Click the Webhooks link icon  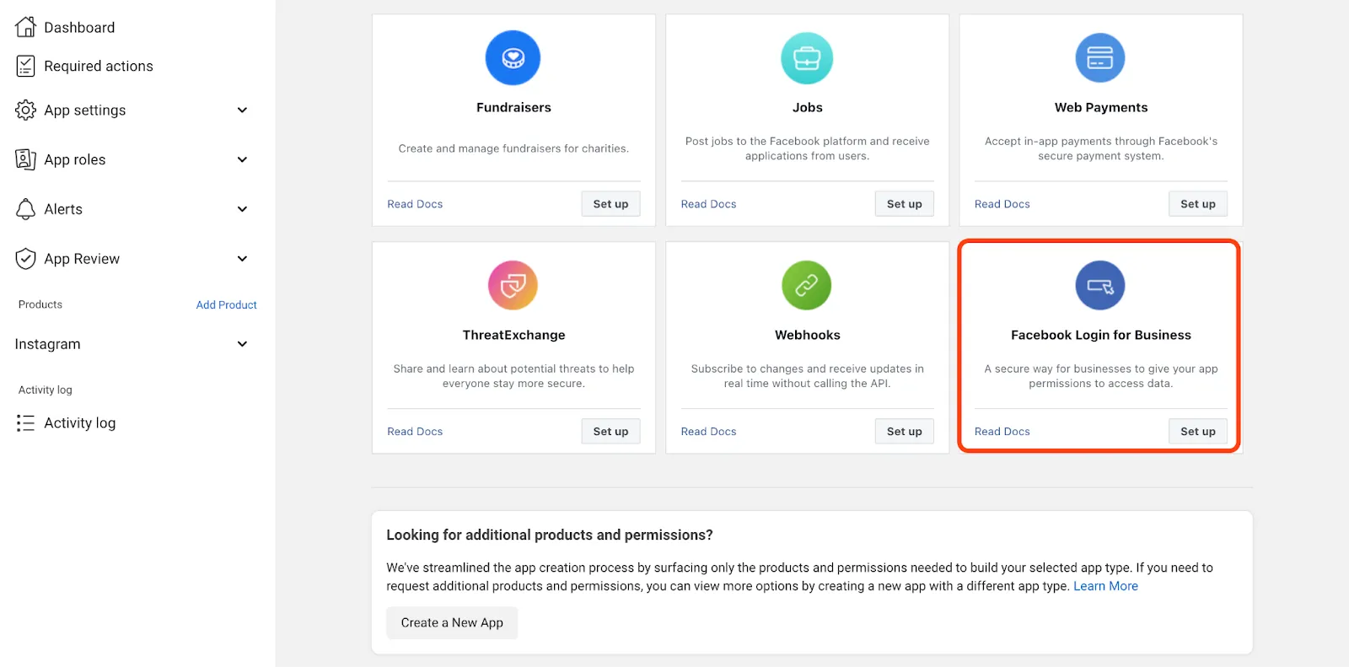[x=807, y=285]
